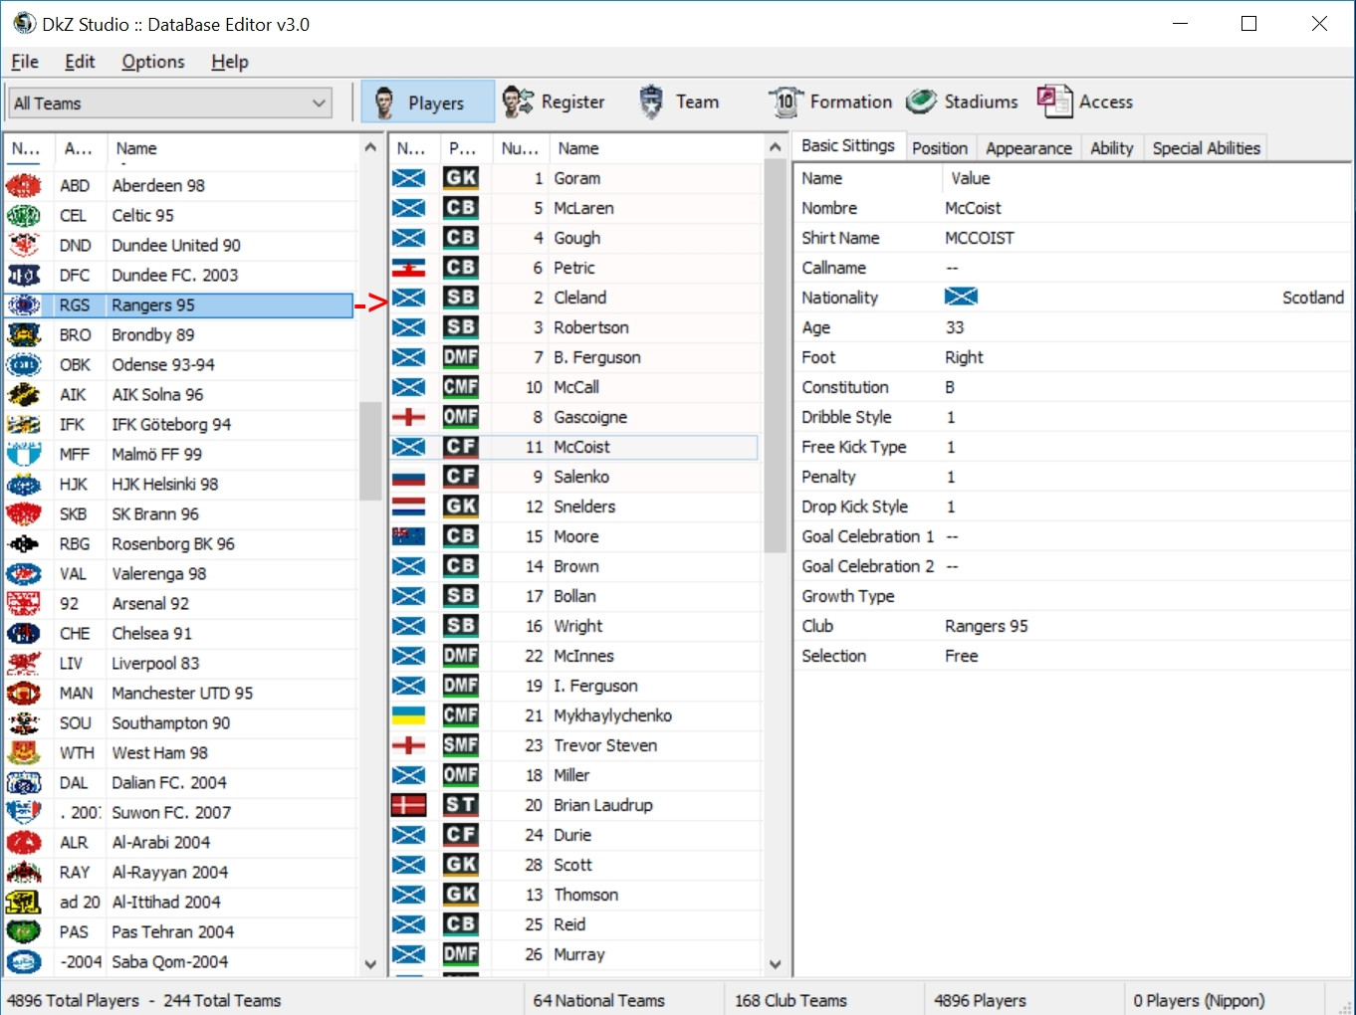Select team Chelsea 91

[179, 634]
